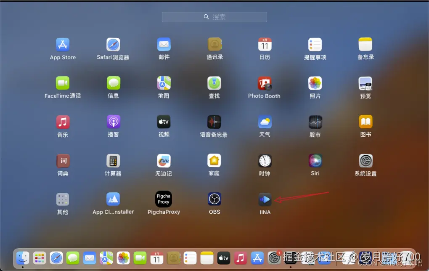Open App Store from the Launchpad grid

[63, 45]
